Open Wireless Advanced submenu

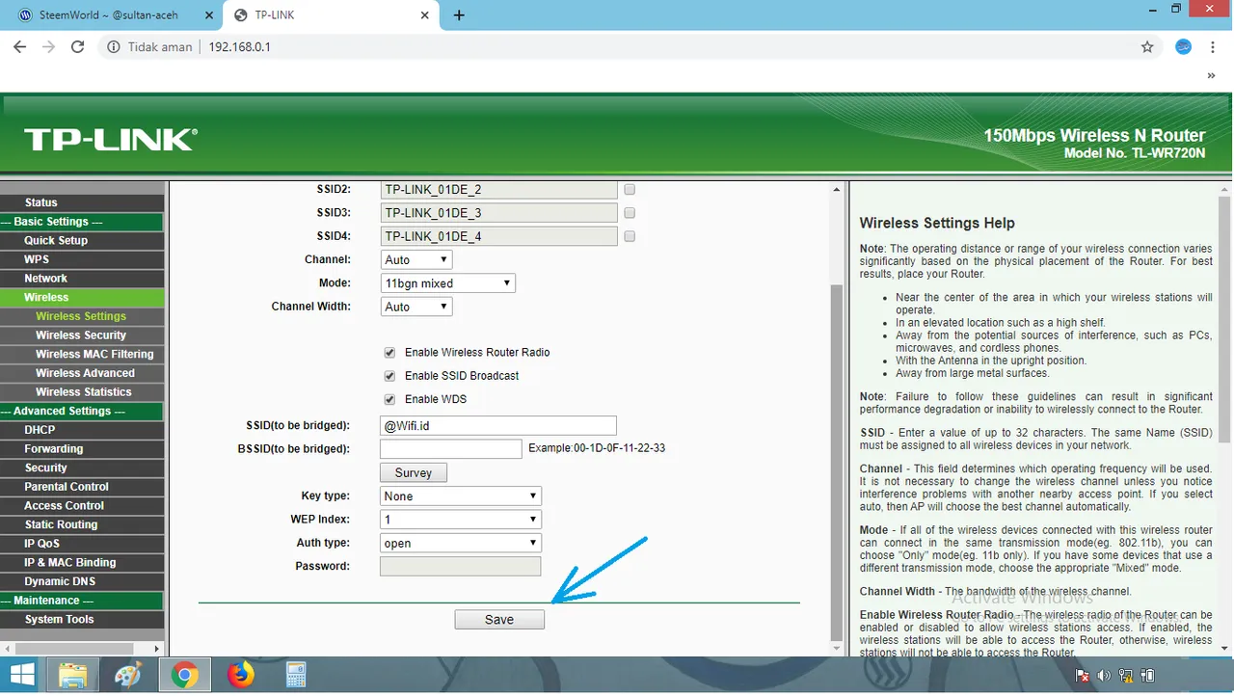pyautogui.click(x=82, y=373)
